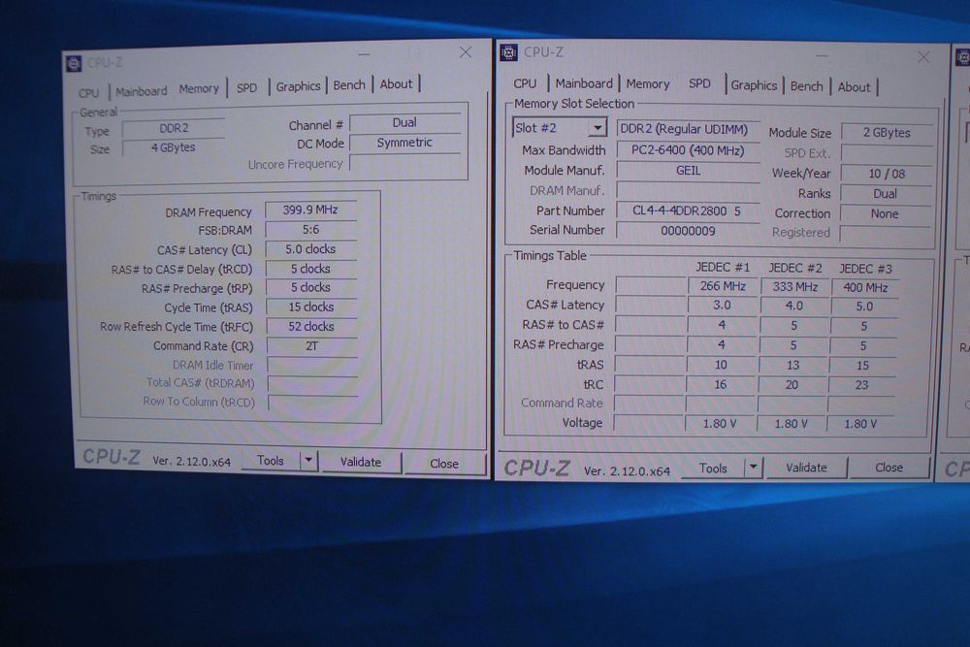Click empty Uncore Frequency field
This screenshot has height=647, width=970.
[405, 163]
